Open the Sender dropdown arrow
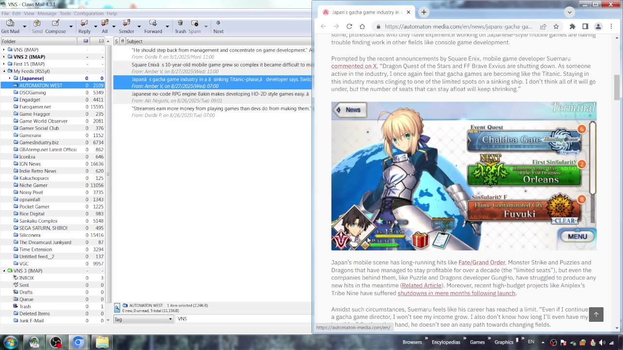 click(x=139, y=26)
